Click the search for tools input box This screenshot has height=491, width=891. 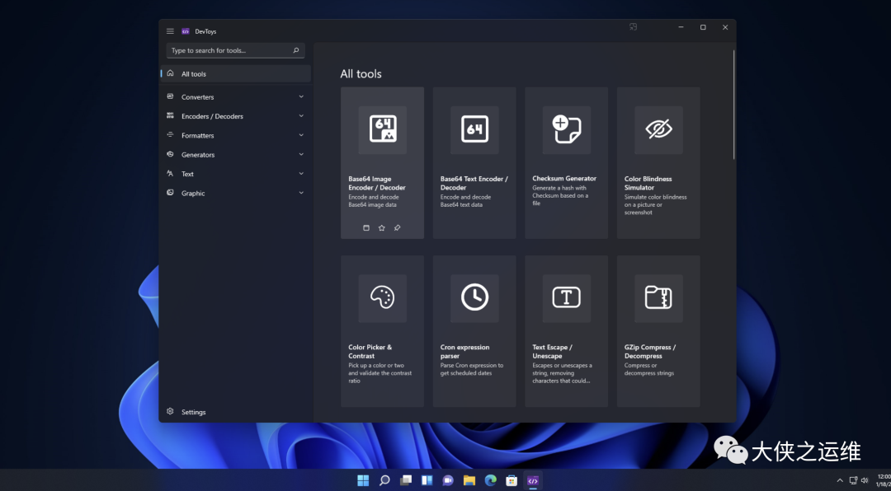pos(229,51)
